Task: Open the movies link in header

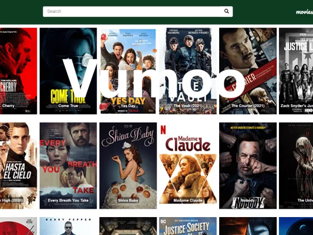Action: click(305, 12)
